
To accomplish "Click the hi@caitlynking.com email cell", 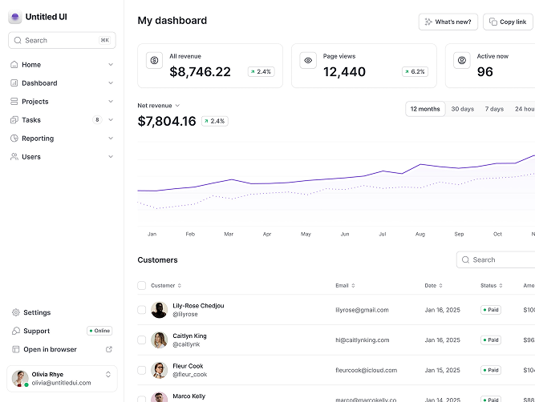I will pyautogui.click(x=363, y=340).
